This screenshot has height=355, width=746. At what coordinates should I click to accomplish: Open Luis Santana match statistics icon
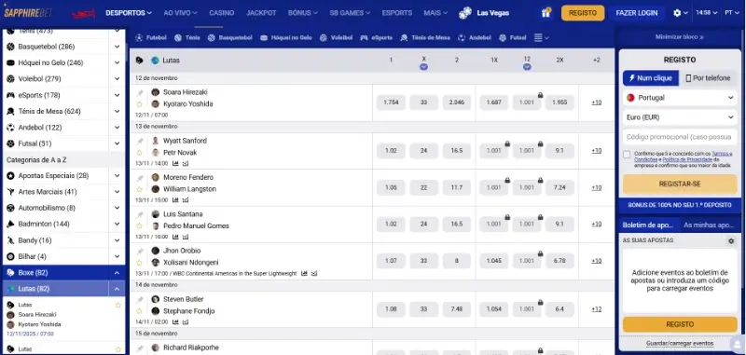pyautogui.click(x=175, y=237)
